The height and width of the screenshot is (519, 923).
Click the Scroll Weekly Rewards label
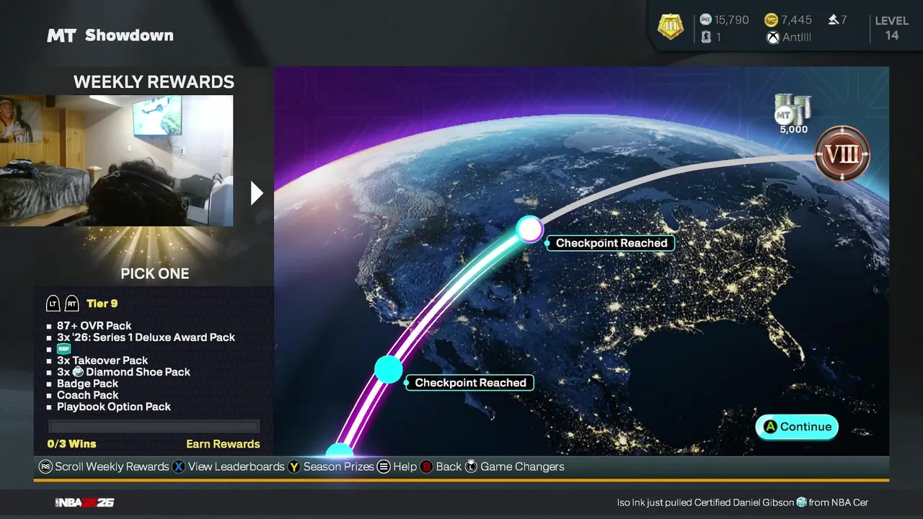coord(112,467)
